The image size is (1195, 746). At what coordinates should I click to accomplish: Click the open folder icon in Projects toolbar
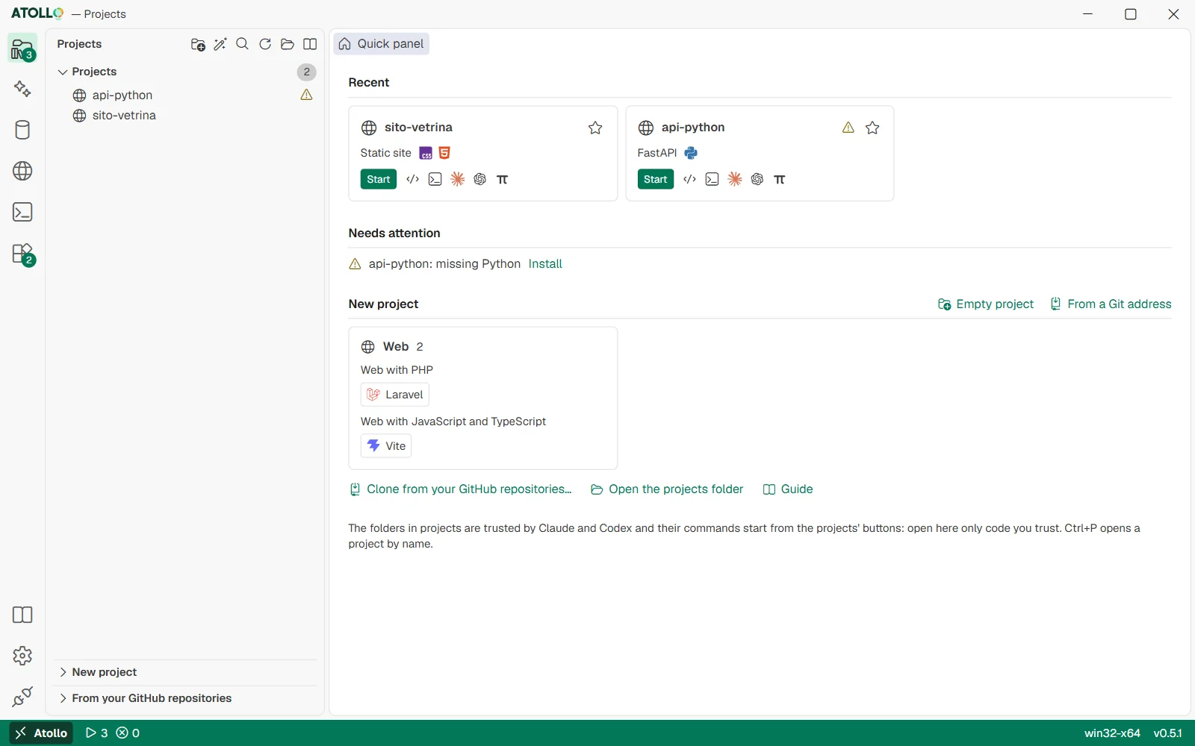288,45
